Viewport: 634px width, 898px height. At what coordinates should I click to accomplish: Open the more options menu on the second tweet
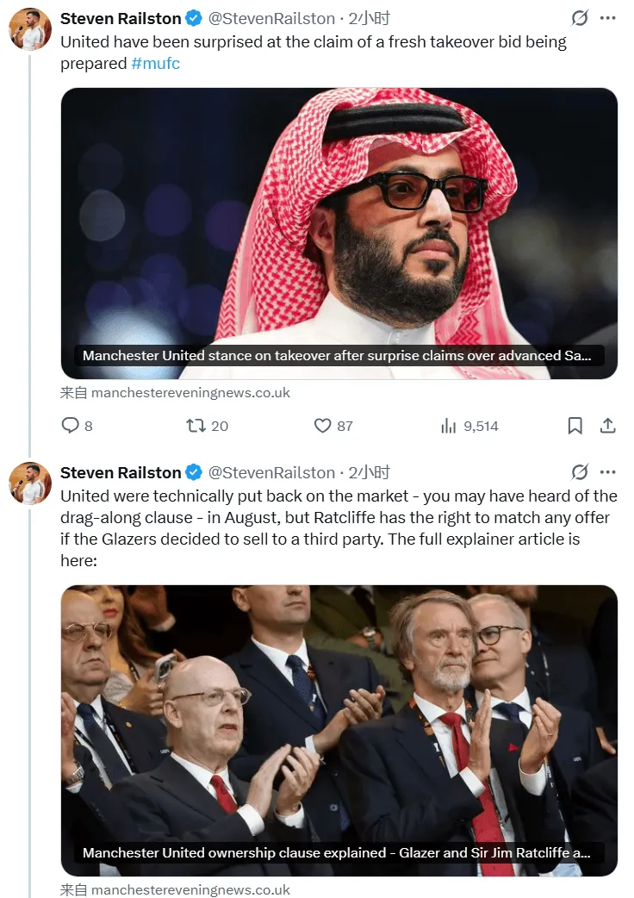pyautogui.click(x=608, y=472)
